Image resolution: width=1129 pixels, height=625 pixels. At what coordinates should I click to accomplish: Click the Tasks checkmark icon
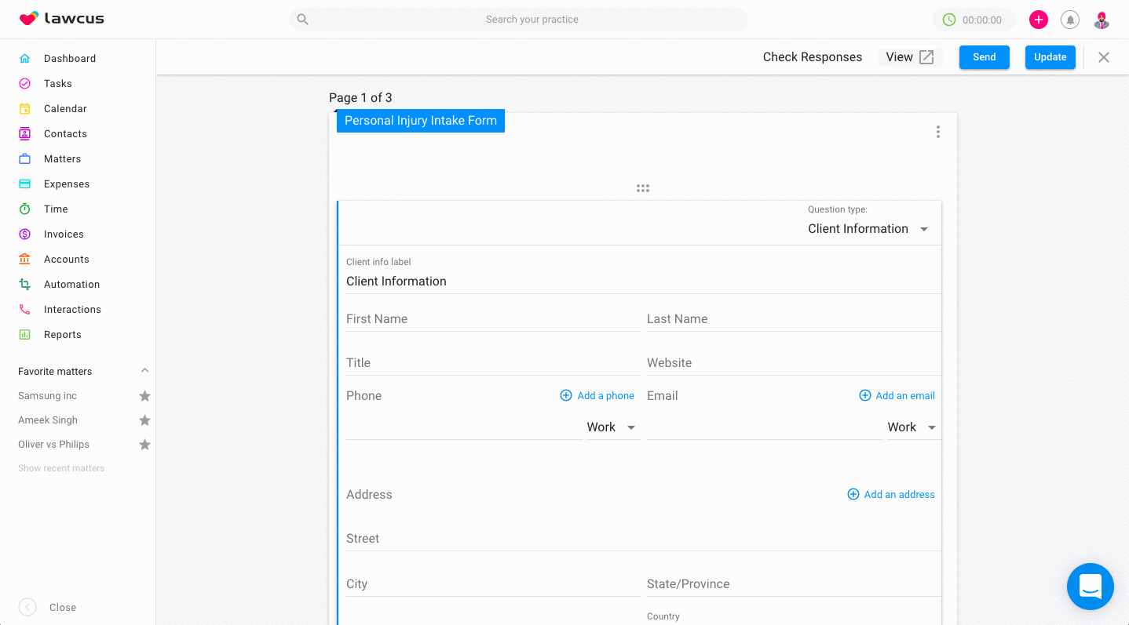[x=25, y=83]
